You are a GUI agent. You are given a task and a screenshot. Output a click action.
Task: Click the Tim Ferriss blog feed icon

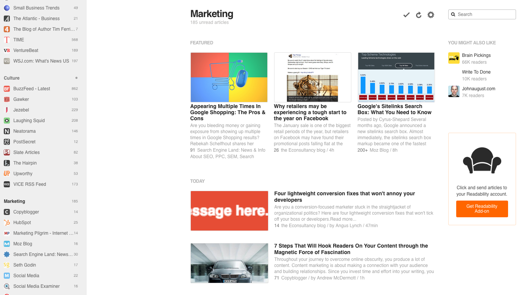coord(7,29)
